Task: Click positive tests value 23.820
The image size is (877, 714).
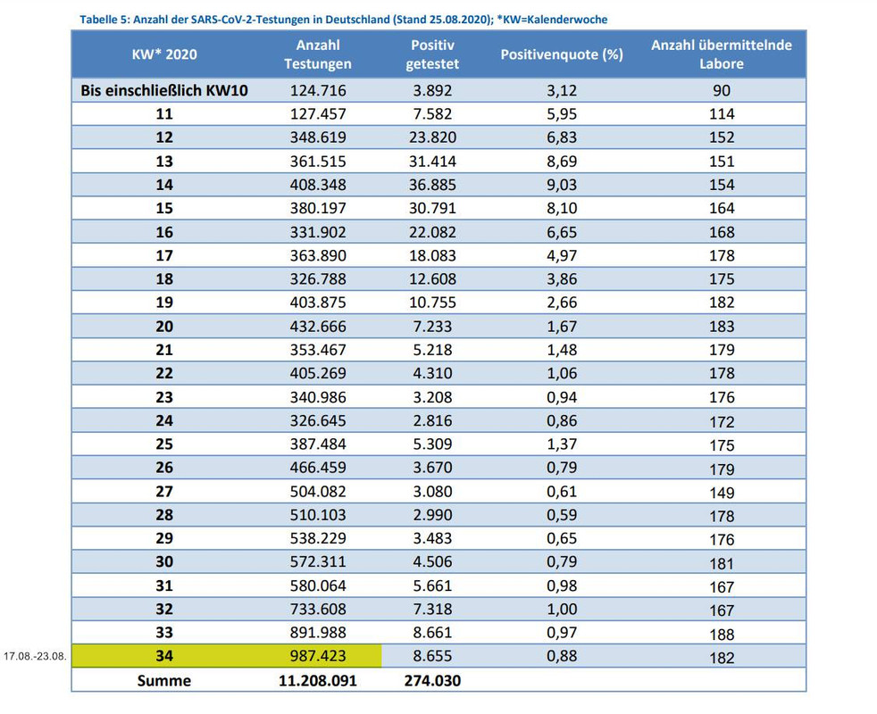Action: coord(432,137)
